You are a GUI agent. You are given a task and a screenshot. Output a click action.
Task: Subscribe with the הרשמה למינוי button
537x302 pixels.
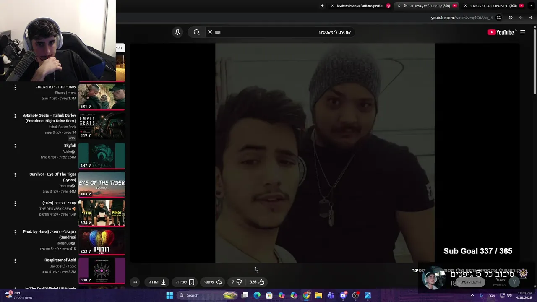click(471, 282)
